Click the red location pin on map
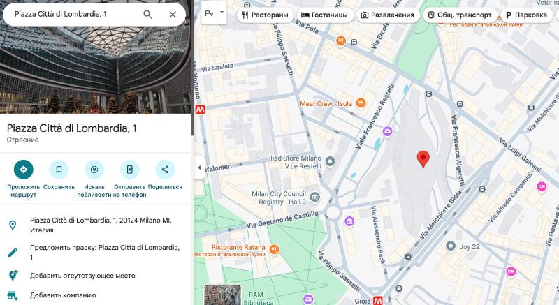Image resolution: width=559 pixels, height=305 pixels. point(423,159)
